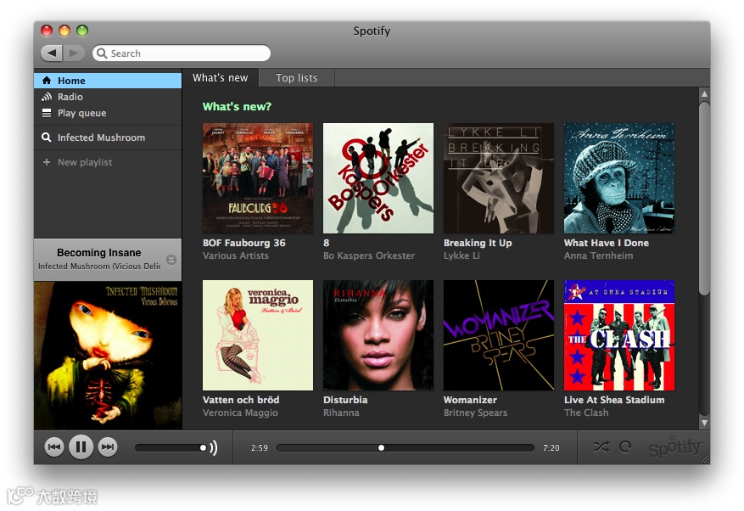Click the Rihanna artist link
Viewport: 744px width, 511px height.
click(341, 413)
